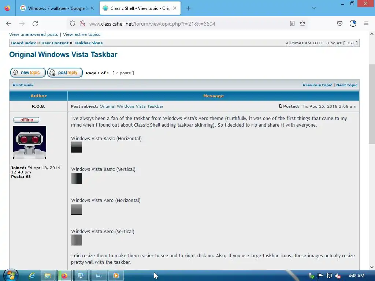Go to Next topic link
The width and height of the screenshot is (375, 281).
(347, 85)
